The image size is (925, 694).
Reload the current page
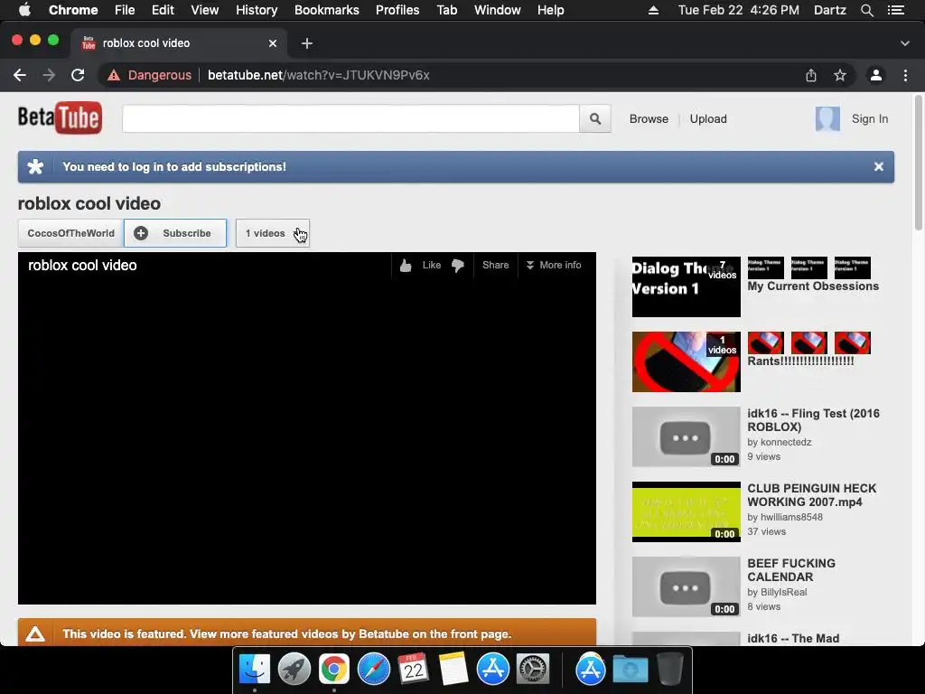pos(78,75)
